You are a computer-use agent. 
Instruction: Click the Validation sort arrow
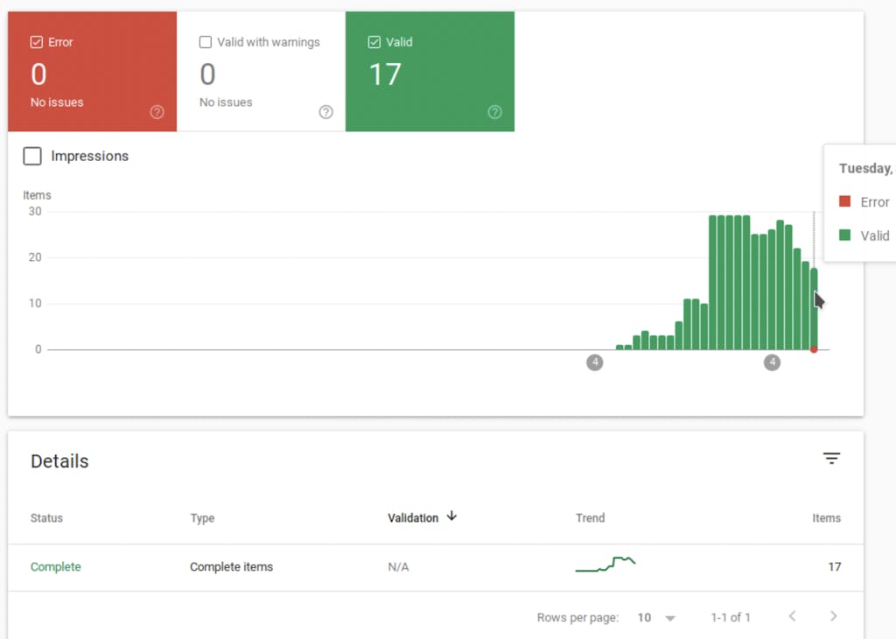(x=451, y=516)
